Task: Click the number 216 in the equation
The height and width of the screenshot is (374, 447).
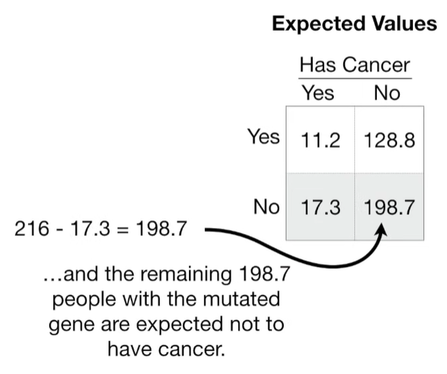Action: (x=31, y=229)
